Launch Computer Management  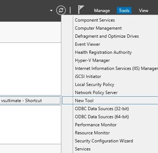point(98,28)
